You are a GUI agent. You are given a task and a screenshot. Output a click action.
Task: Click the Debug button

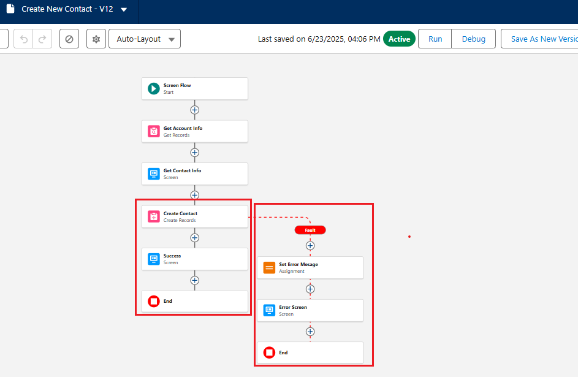pos(473,39)
